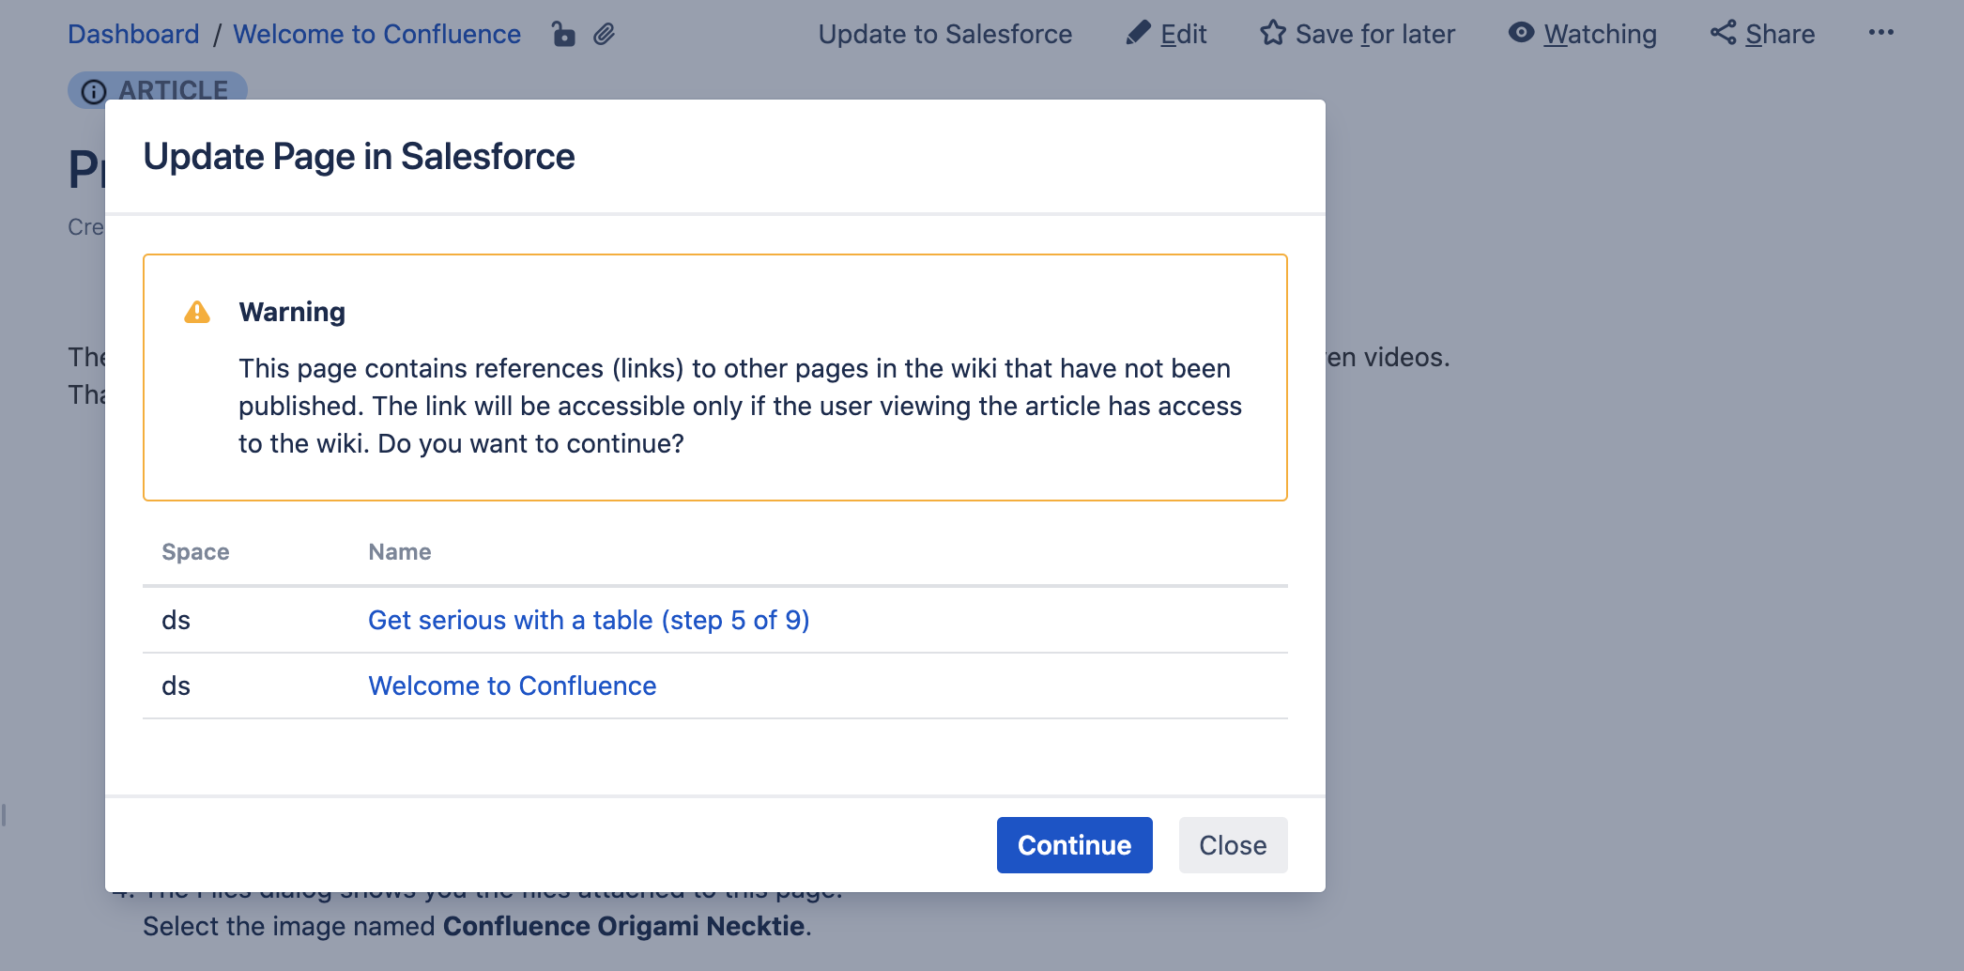This screenshot has height=971, width=1964.
Task: Click the pencil Edit icon
Action: point(1138,34)
